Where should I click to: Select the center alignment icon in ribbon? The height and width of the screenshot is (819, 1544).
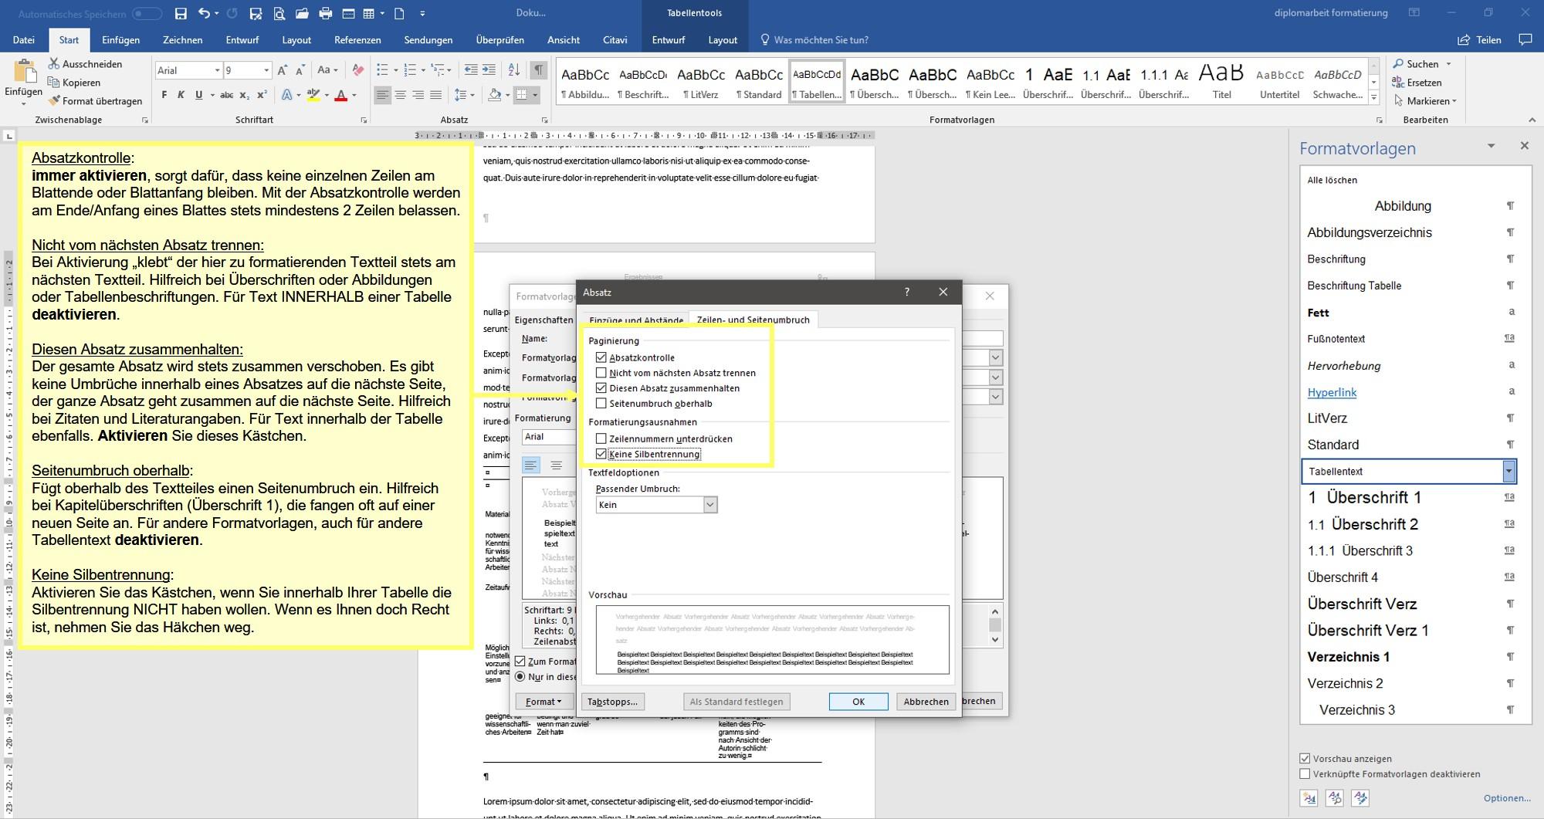pyautogui.click(x=400, y=95)
